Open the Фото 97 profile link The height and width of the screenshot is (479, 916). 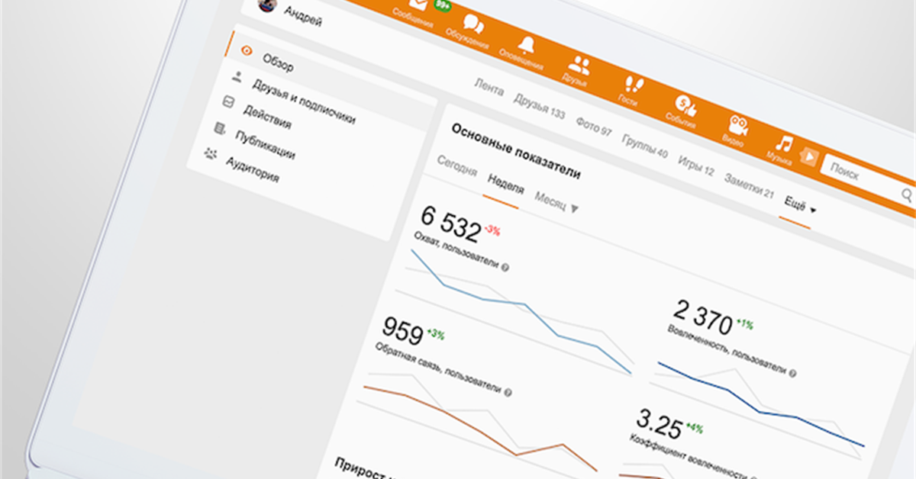click(594, 126)
